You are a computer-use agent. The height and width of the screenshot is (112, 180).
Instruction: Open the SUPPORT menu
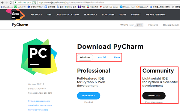click(136, 15)
